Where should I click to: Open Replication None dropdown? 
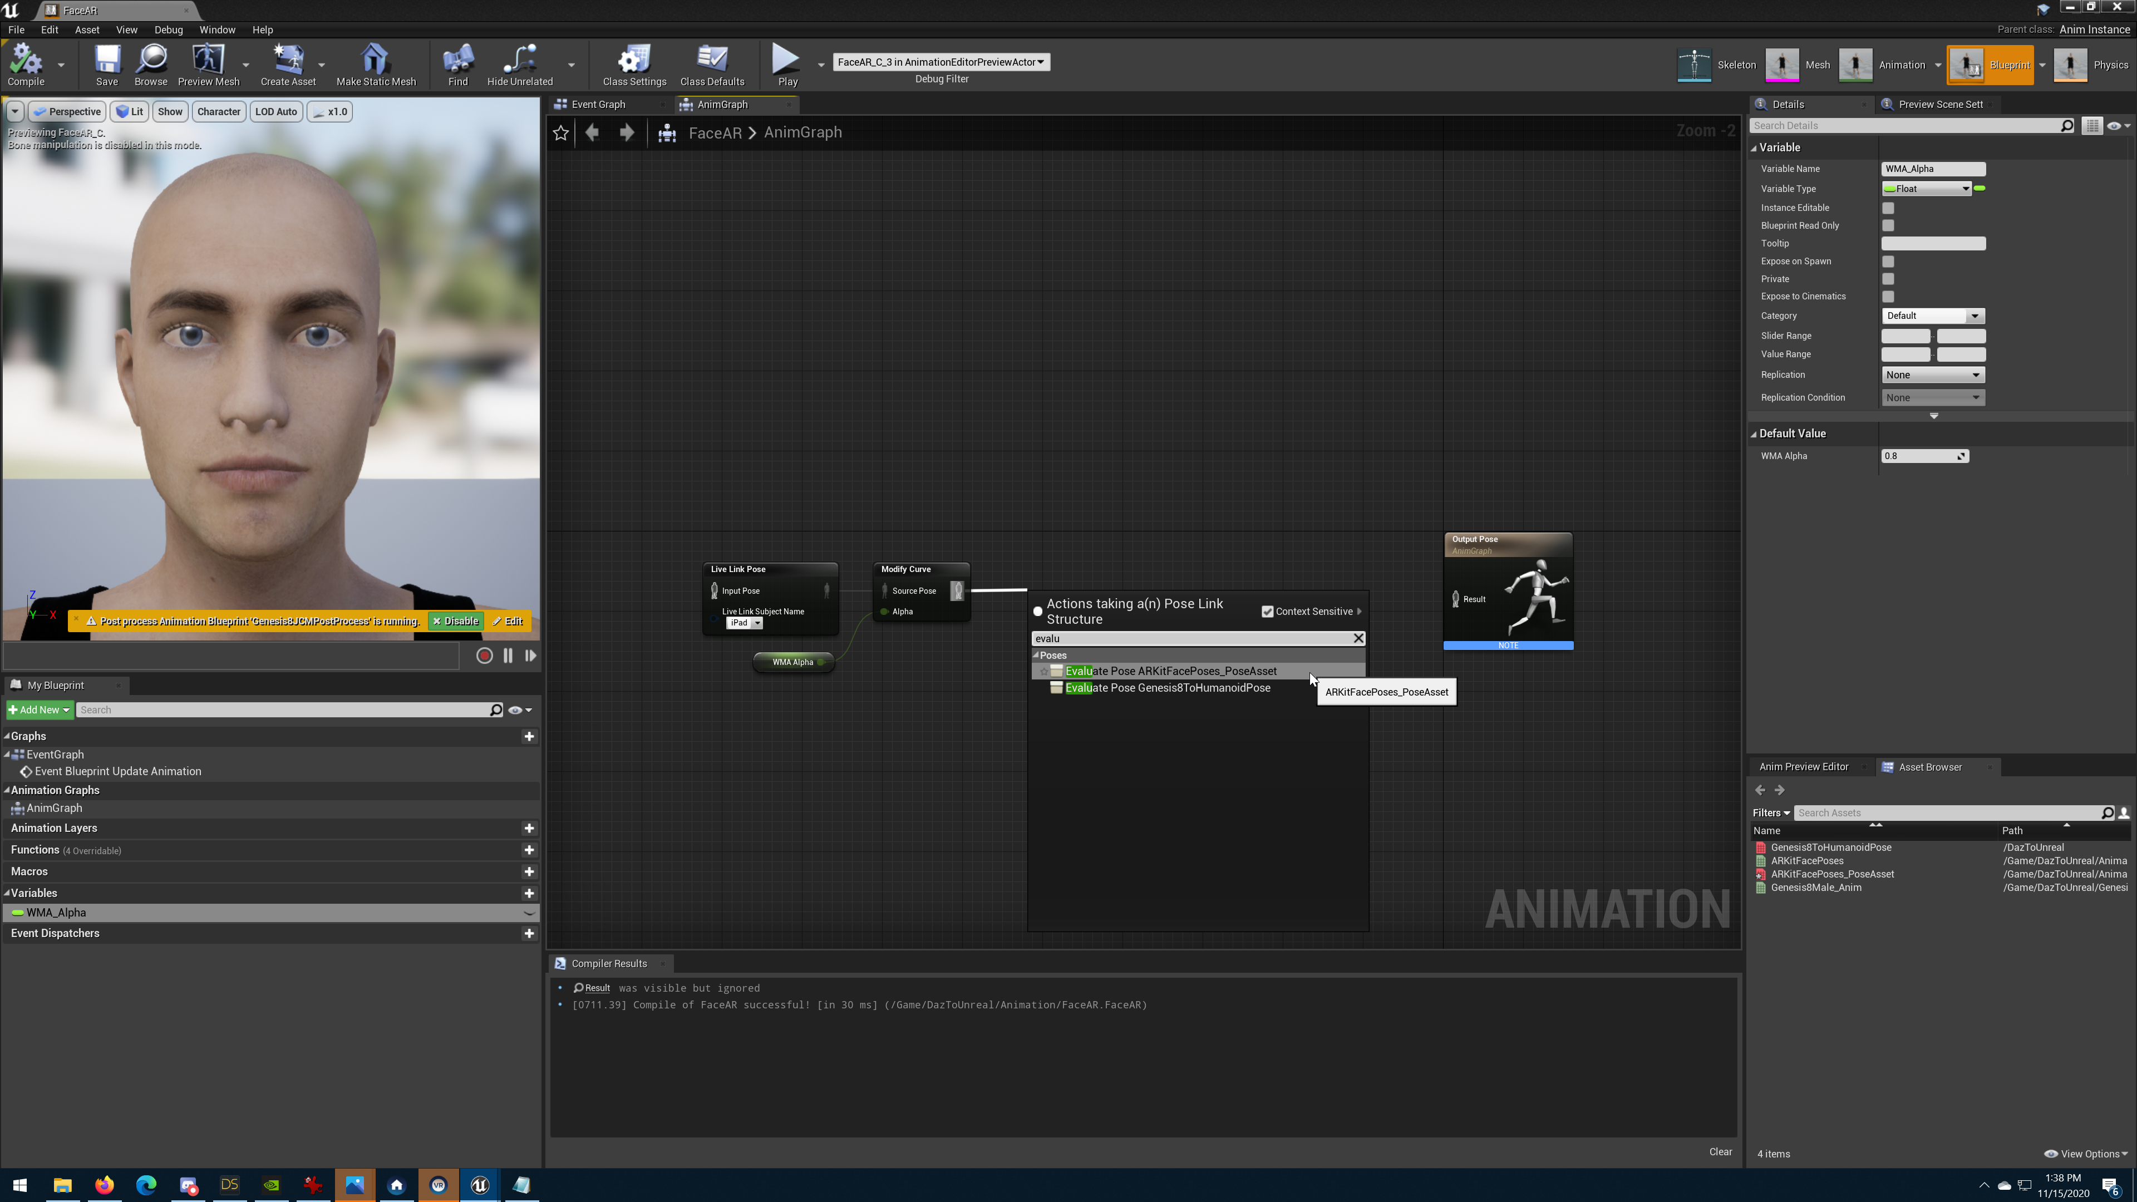pyautogui.click(x=1933, y=375)
